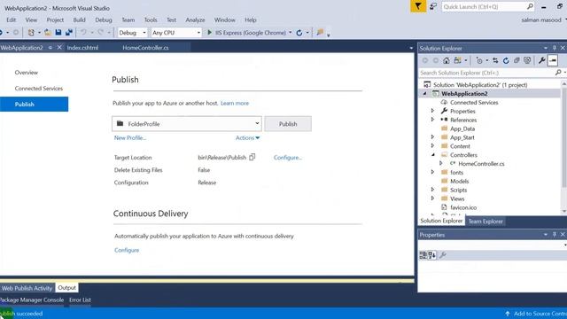This screenshot has height=319, width=567.
Task: Open the Build menu
Action: click(x=79, y=19)
